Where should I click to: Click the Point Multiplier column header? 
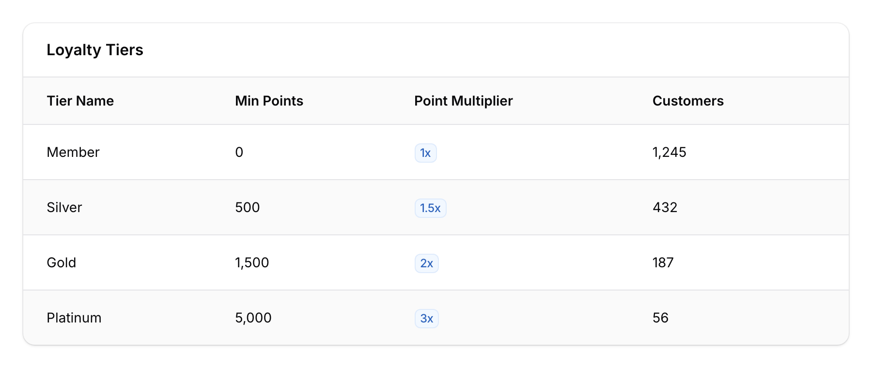tap(463, 101)
